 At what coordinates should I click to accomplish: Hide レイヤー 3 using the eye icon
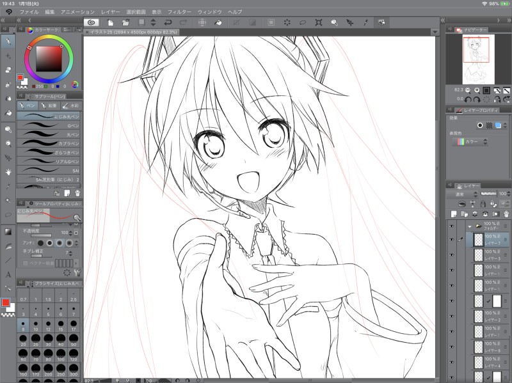click(452, 255)
